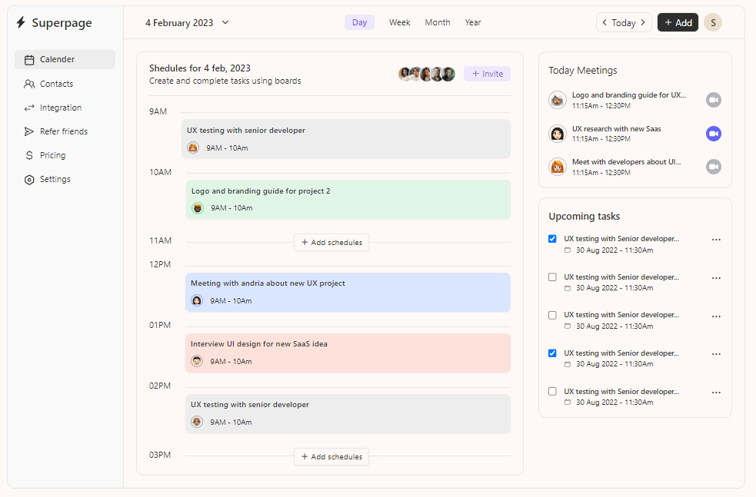Uncheck the fourth upcoming task checkbox
The width and height of the screenshot is (756, 497).
click(552, 353)
